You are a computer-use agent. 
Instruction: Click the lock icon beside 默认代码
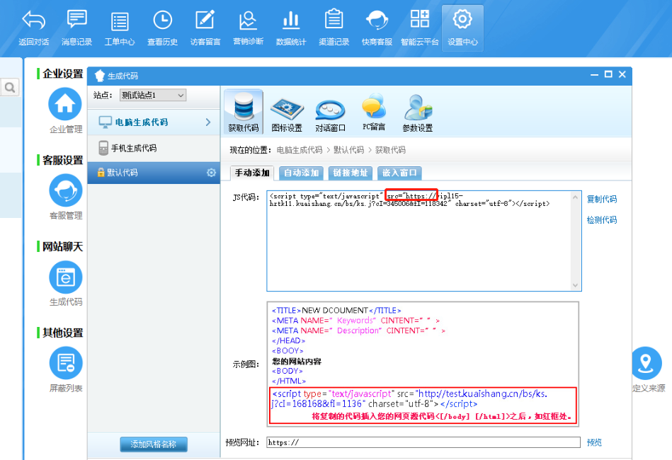[101, 172]
